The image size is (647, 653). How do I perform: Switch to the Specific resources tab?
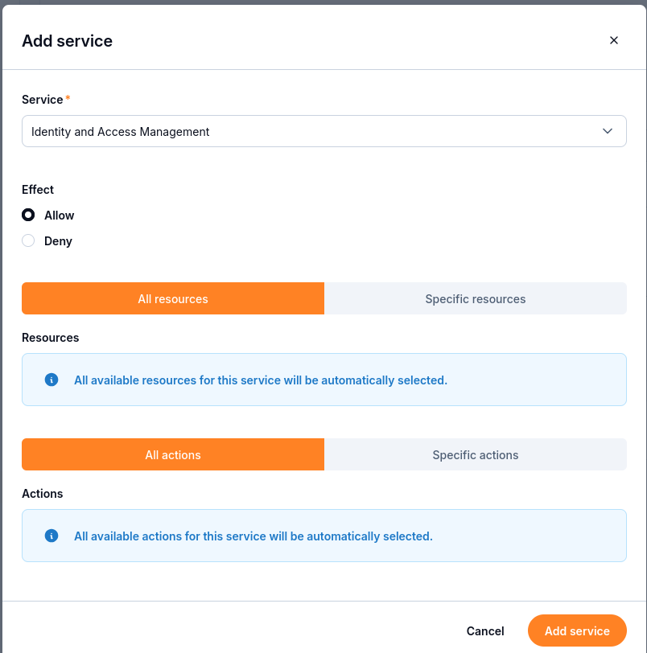(476, 298)
